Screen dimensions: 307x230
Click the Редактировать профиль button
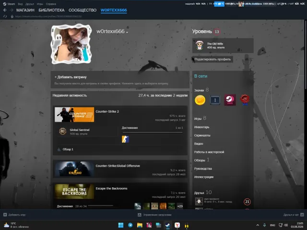(x=213, y=59)
